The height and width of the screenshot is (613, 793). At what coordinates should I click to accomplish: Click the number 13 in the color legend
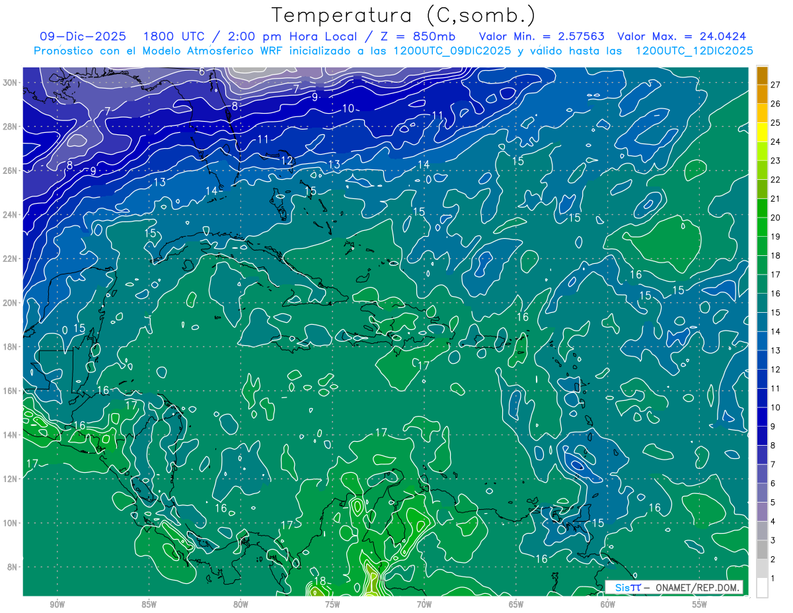776,350
